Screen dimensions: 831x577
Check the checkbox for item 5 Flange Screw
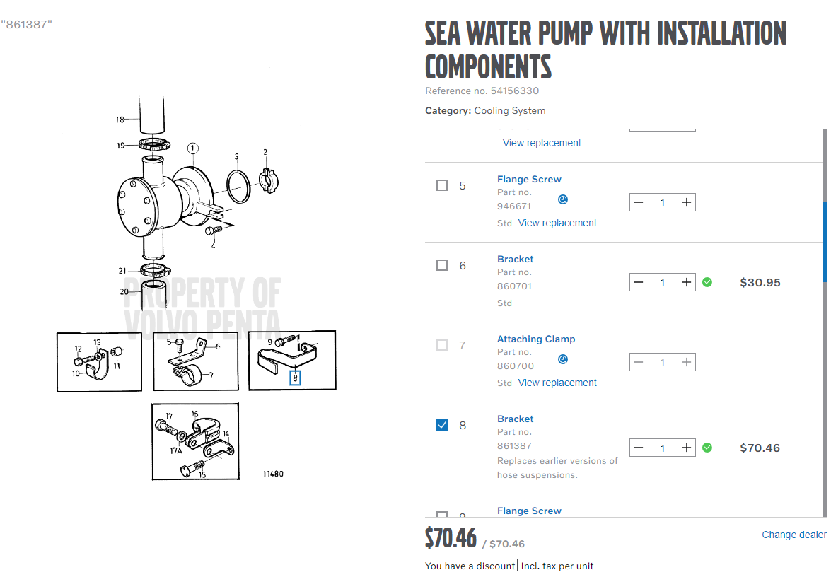coord(441,185)
